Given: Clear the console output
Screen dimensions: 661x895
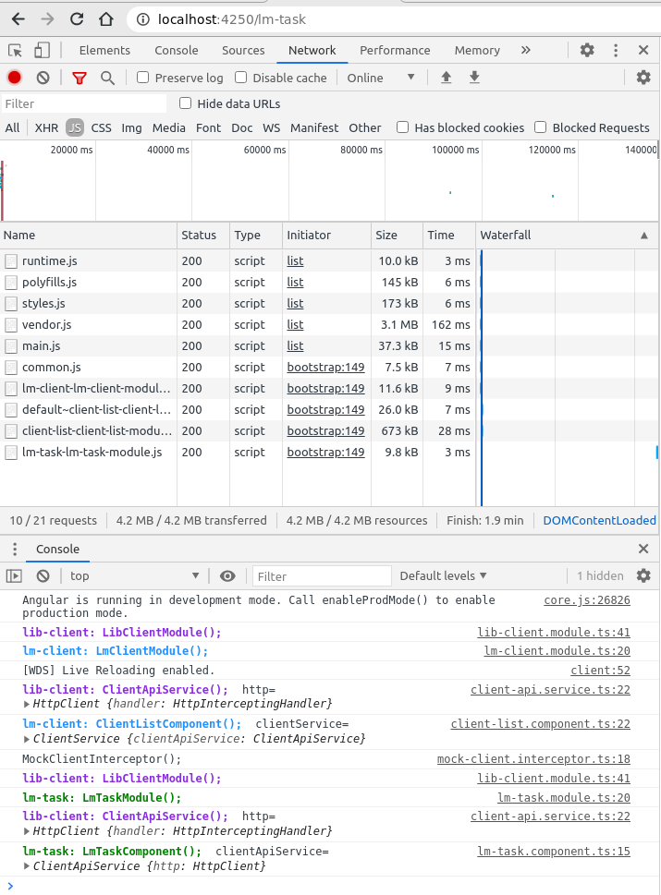Looking at the screenshot, I should coord(43,576).
